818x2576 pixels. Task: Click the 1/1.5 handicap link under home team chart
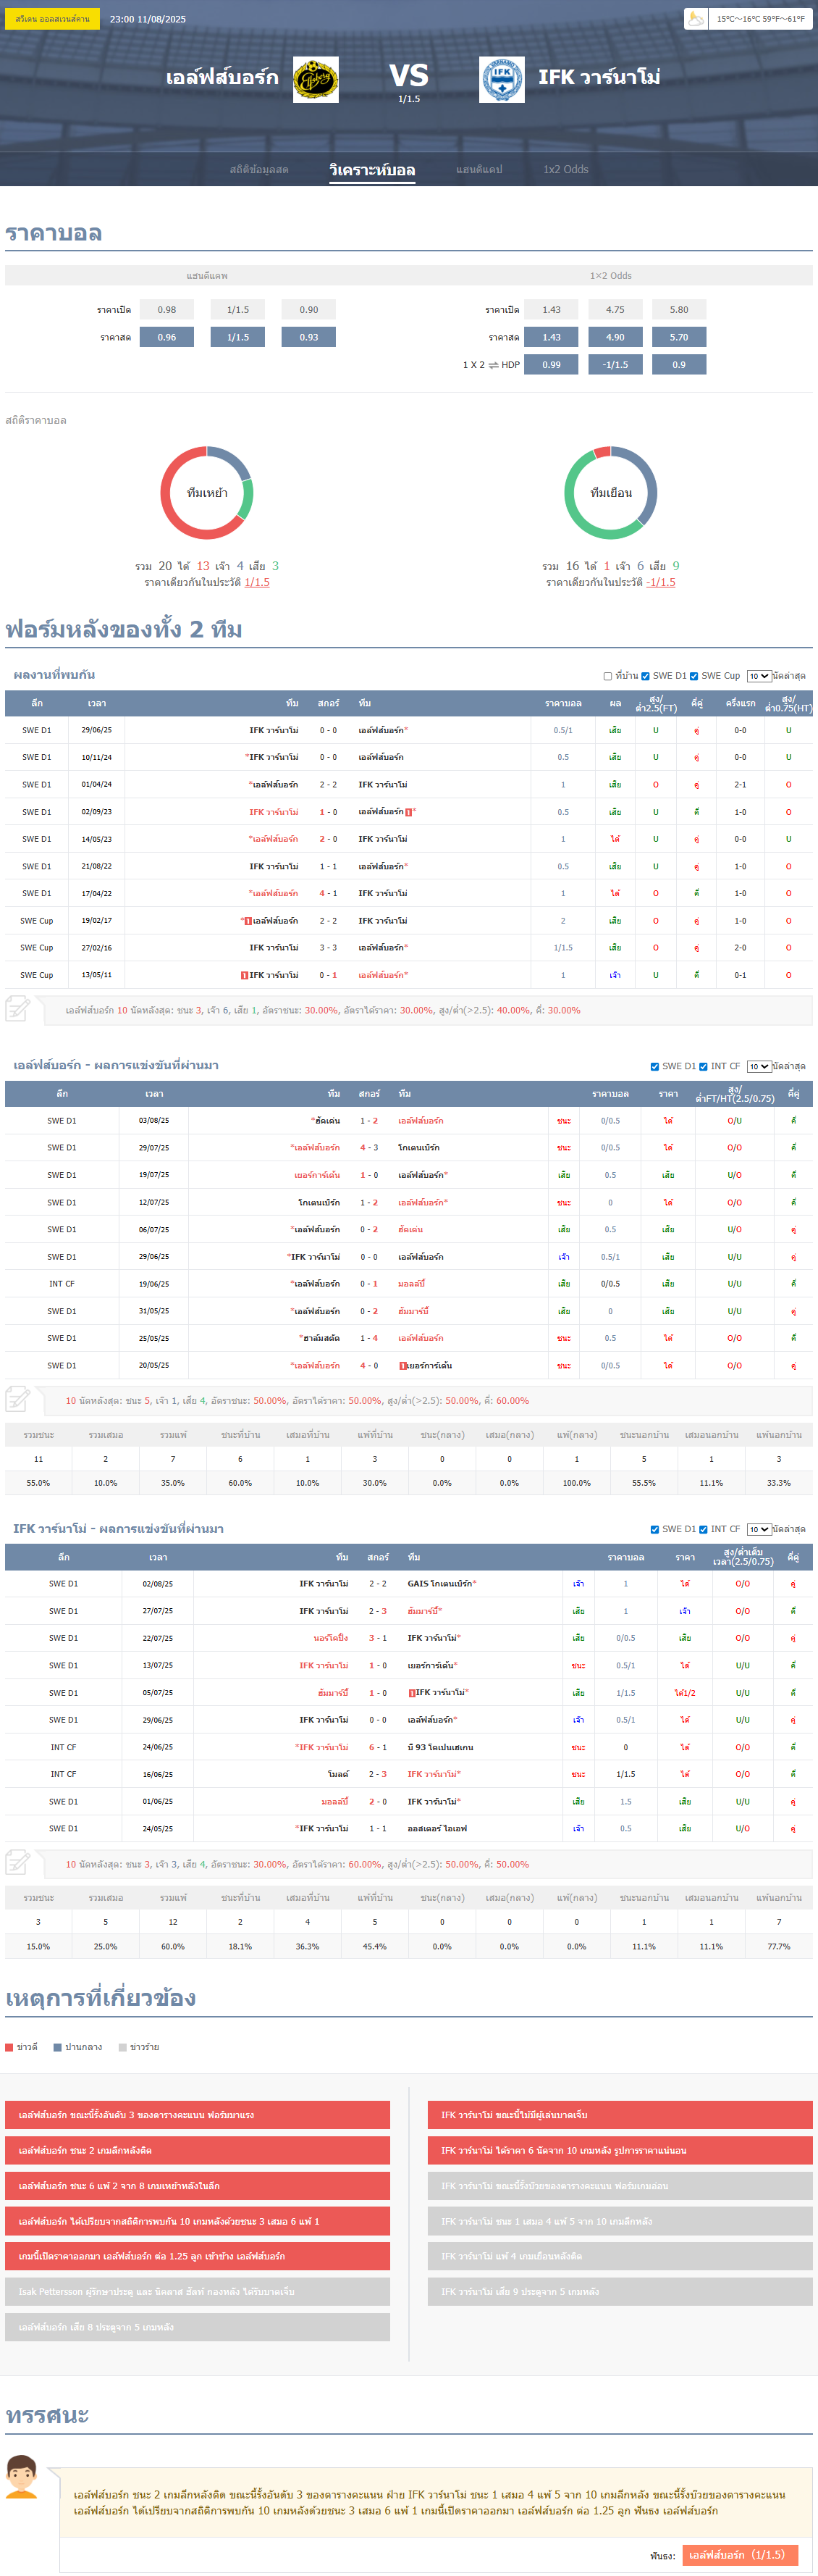click(257, 582)
